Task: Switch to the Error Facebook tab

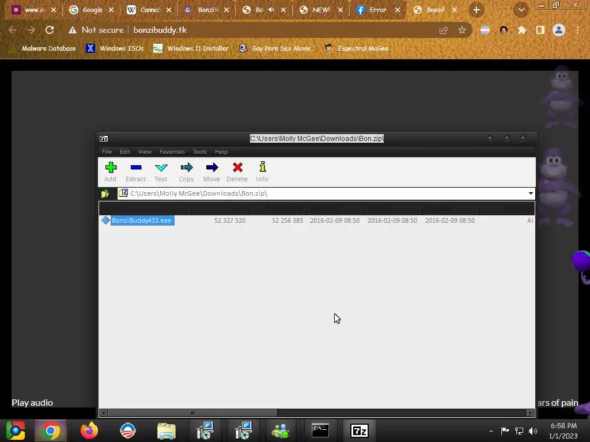Action: 377,10
